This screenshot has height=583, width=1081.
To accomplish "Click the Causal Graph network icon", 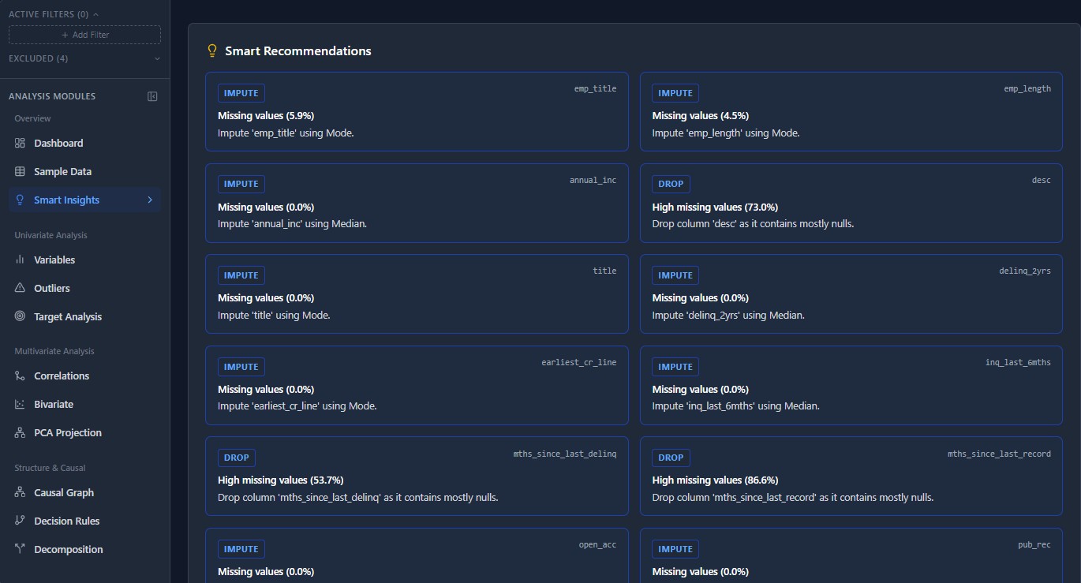I will point(20,493).
